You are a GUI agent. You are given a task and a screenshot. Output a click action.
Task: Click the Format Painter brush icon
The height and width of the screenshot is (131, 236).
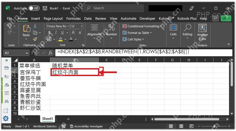tap(35, 39)
